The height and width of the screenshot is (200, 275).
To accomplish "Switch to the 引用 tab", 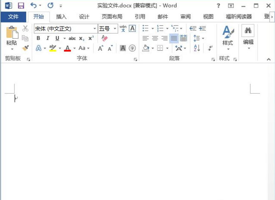I will click(x=140, y=17).
